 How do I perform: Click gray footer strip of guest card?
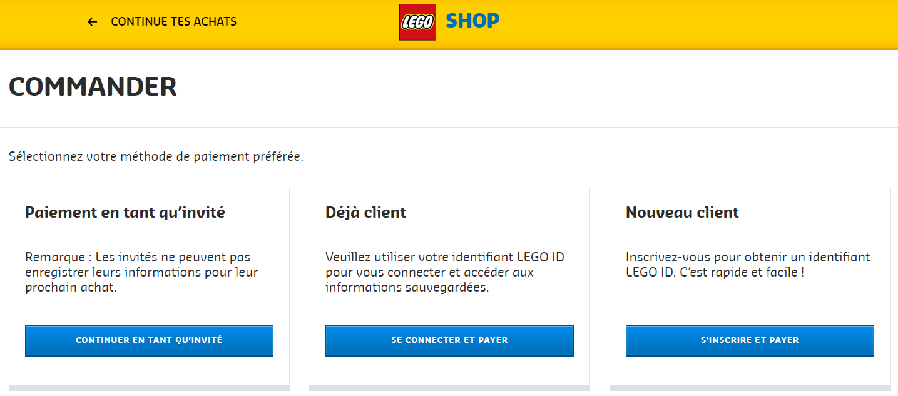149,388
